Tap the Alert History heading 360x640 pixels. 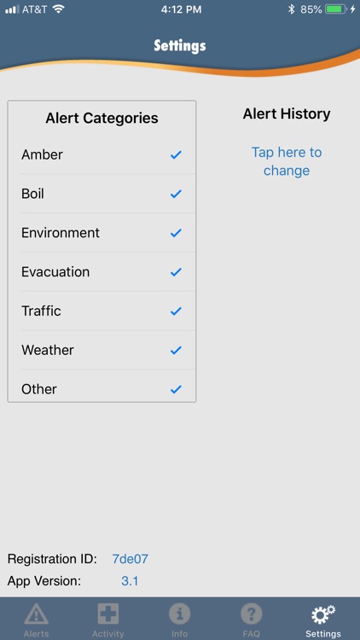(x=287, y=113)
